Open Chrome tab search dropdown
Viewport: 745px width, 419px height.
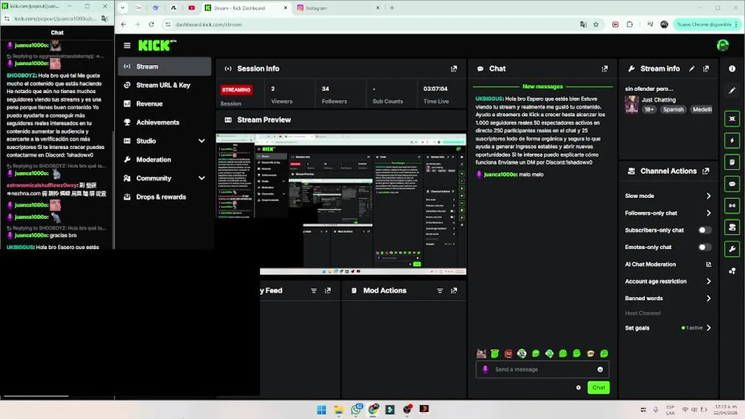(122, 8)
